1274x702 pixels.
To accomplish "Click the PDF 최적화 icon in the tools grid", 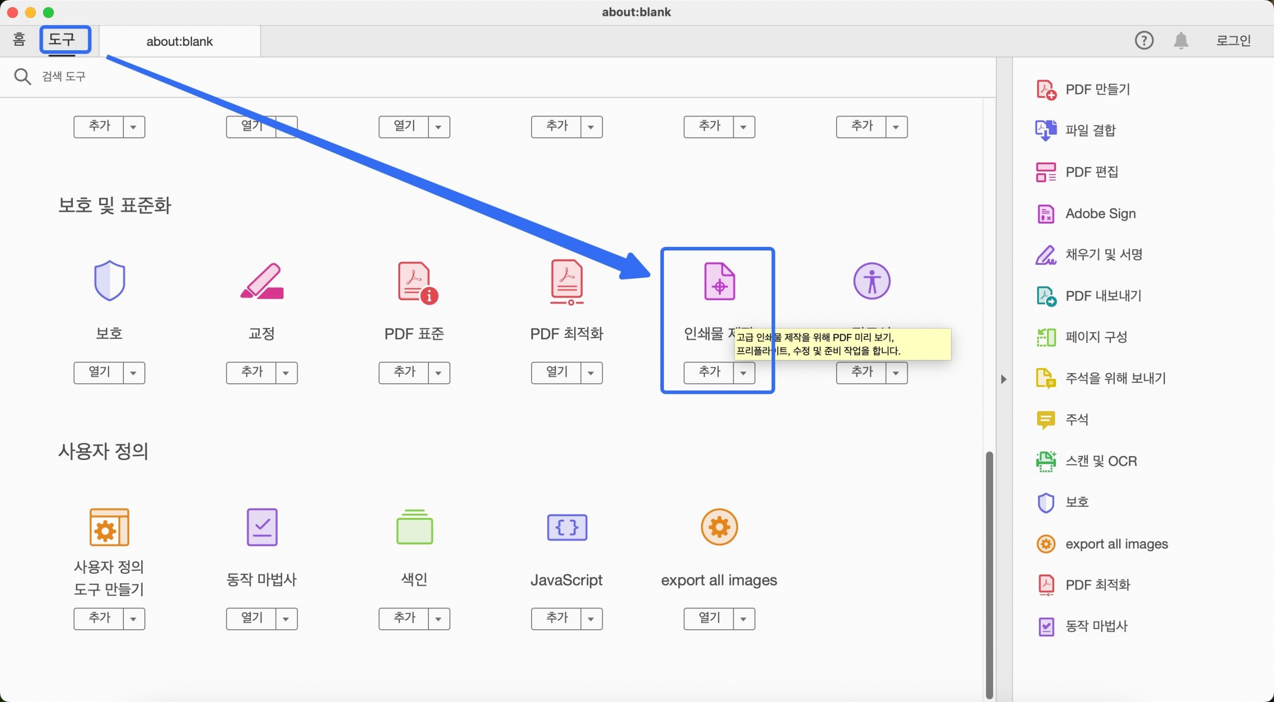I will pos(567,282).
